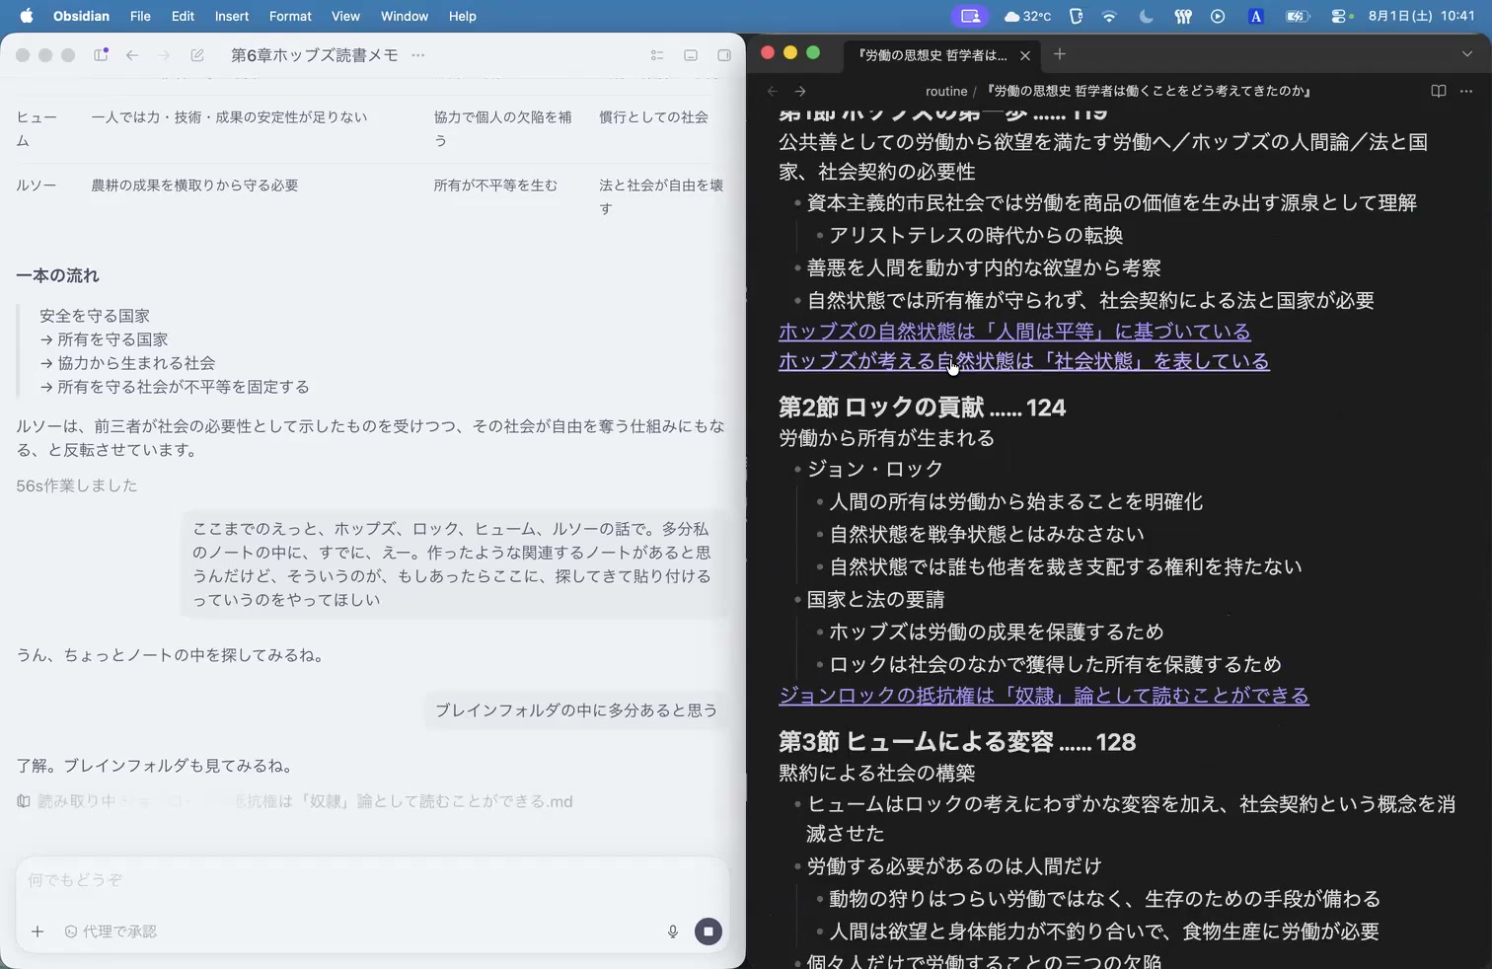Click the bullet before 資本主義的市民社会では労働を商品
The height and width of the screenshot is (969, 1492).
(x=797, y=203)
